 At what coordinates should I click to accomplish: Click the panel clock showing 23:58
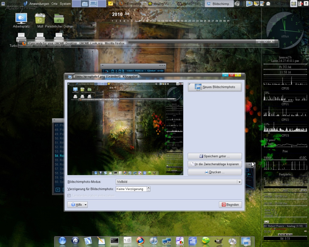pyautogui.click(x=285, y=4)
